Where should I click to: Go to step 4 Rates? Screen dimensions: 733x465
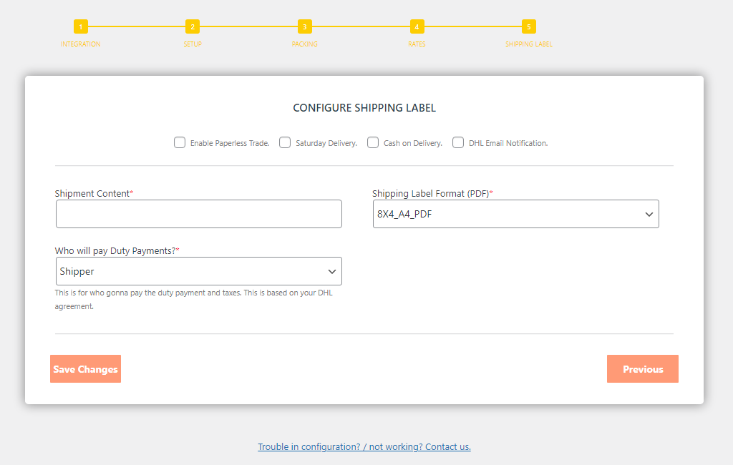pyautogui.click(x=417, y=26)
